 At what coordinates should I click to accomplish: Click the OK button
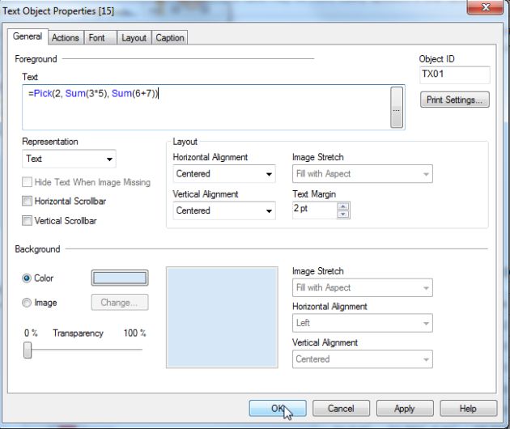(278, 408)
